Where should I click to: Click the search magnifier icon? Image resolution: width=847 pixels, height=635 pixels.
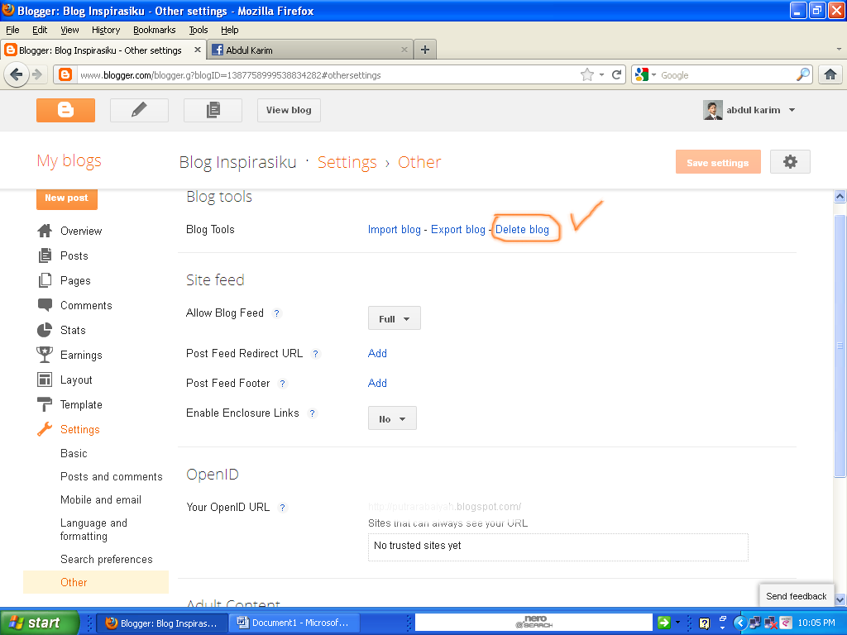(803, 74)
